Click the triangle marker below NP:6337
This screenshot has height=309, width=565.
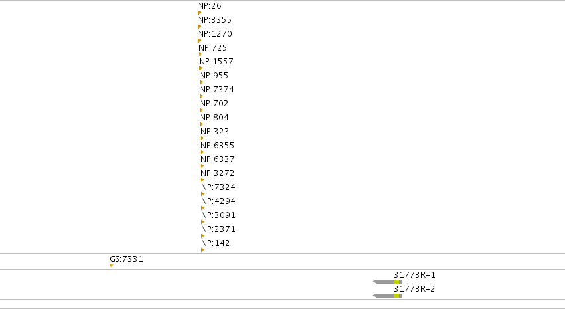point(202,166)
